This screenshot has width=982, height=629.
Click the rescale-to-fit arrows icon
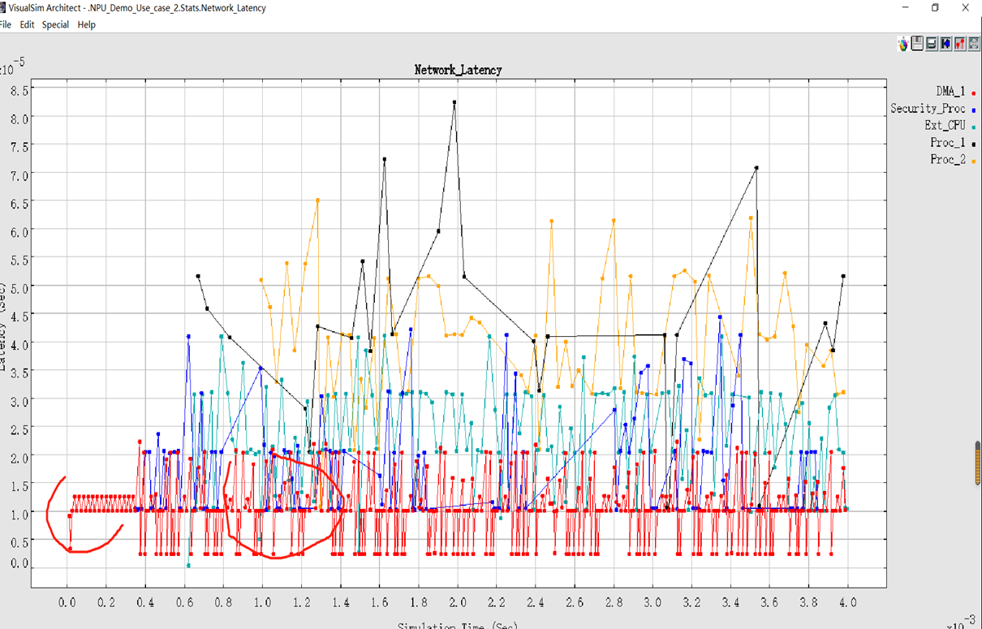click(973, 44)
